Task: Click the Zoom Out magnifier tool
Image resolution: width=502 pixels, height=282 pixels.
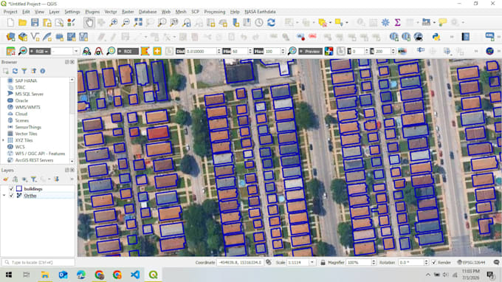Action: tap(125, 22)
